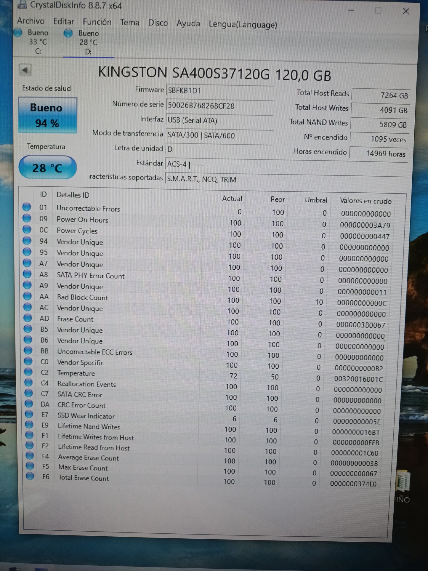Click the Modo de transferencia field

point(219,136)
